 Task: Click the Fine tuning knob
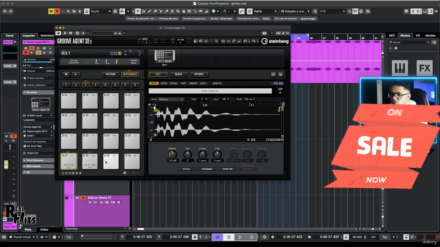coord(217,154)
